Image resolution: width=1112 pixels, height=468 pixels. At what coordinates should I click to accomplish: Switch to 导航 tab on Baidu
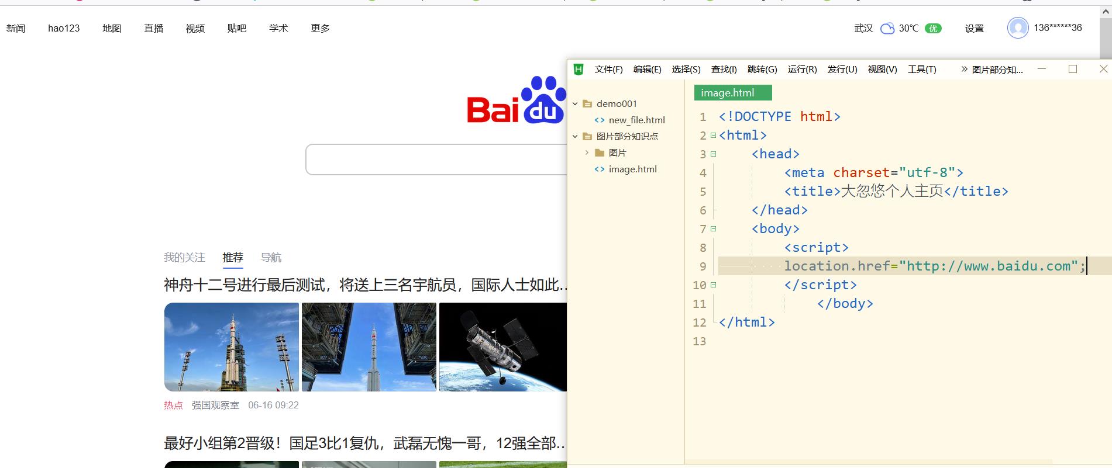tap(271, 258)
